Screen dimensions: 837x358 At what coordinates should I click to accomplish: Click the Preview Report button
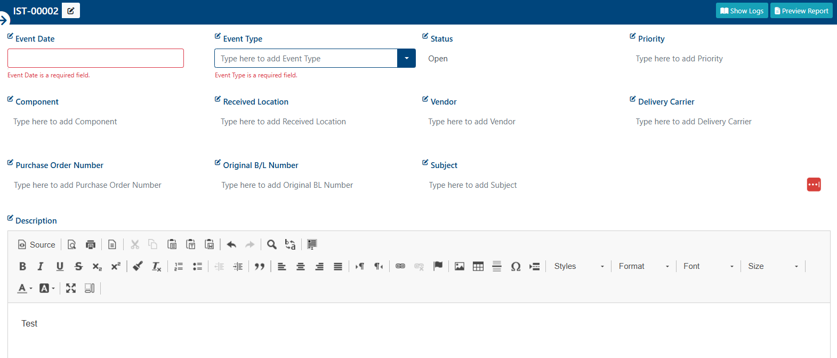tap(801, 11)
